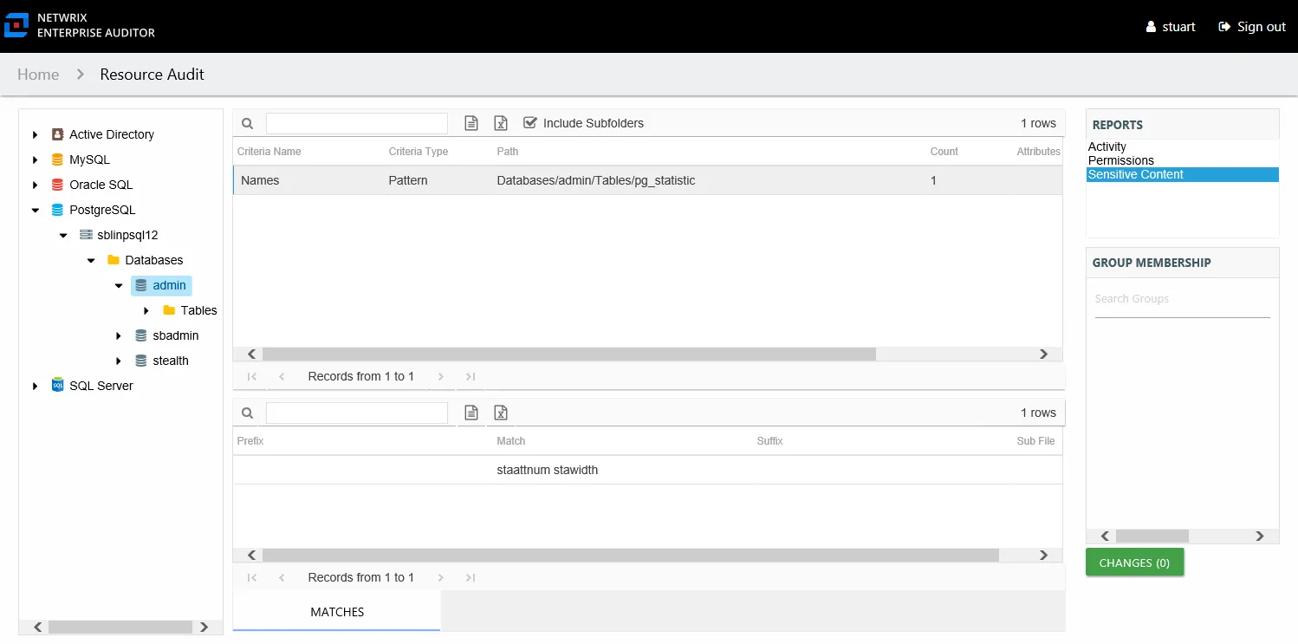Click the CHANGES (0) button
1298x644 pixels.
coord(1134,563)
